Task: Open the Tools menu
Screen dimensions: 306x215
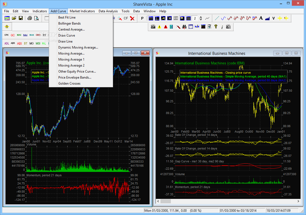Action: click(x=125, y=11)
